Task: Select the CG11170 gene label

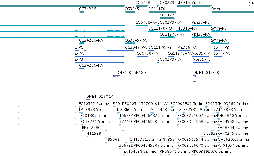Action: [x=157, y=9]
